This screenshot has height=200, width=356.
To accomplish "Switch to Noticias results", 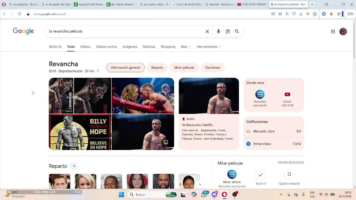I will click(x=149, y=47).
